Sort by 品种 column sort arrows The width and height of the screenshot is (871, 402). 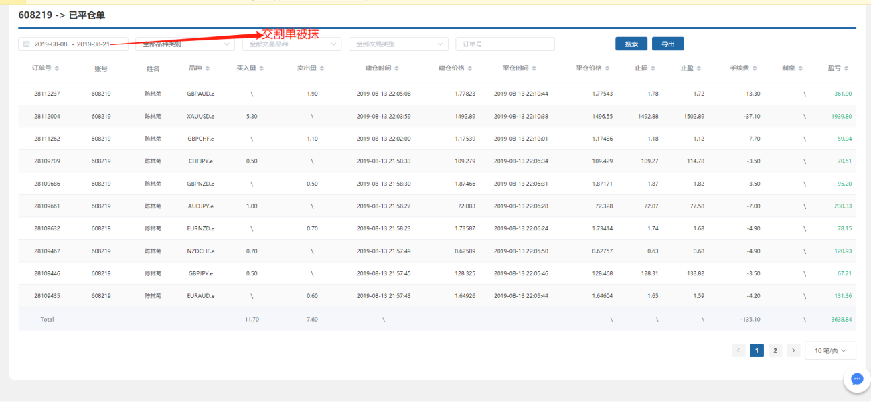pyautogui.click(x=208, y=68)
